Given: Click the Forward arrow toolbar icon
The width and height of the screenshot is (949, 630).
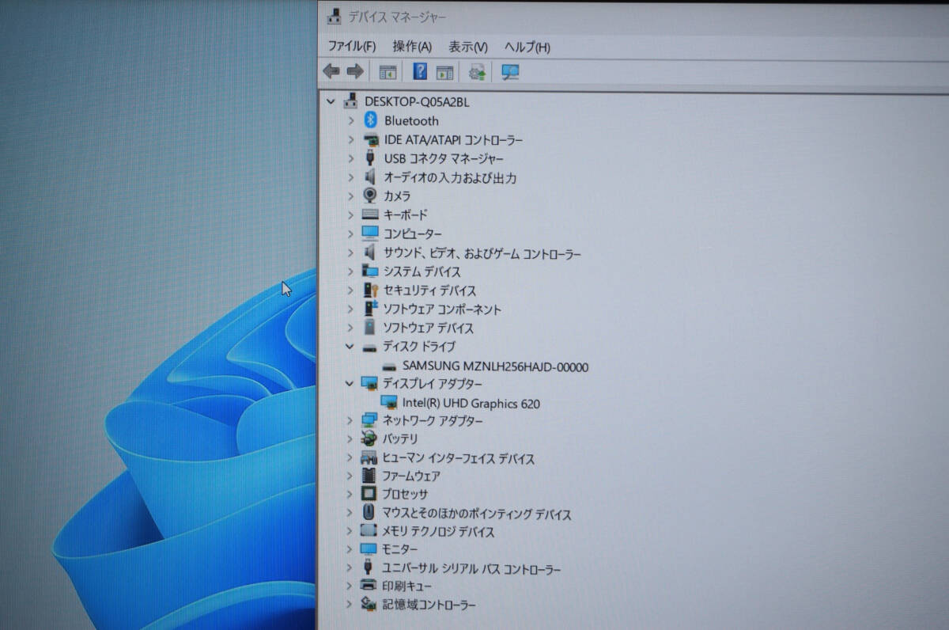Looking at the screenshot, I should click(x=355, y=71).
